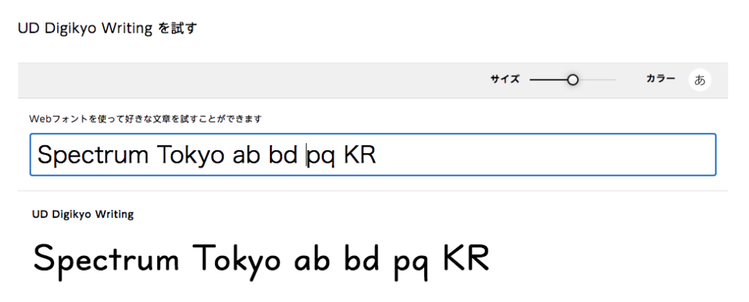
Task: Click the small UD Digikyo Writing font name label
Action: coord(83,214)
